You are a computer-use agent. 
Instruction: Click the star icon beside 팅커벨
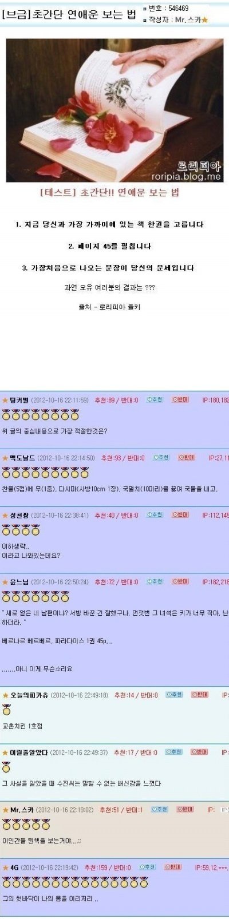tap(5, 401)
